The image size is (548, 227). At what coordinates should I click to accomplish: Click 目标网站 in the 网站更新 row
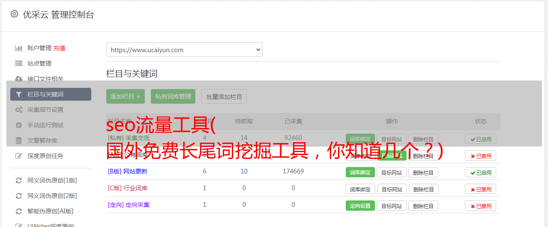(x=392, y=172)
